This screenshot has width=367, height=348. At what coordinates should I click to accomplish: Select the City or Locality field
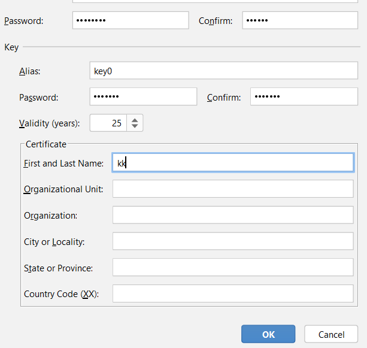[233, 241]
